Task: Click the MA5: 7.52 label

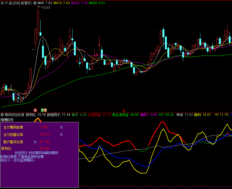Action: (45, 3)
